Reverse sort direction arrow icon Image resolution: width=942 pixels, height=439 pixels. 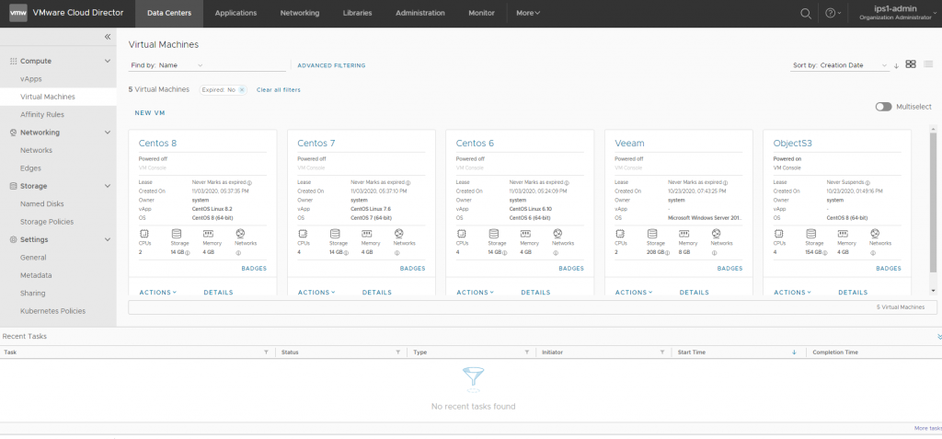(896, 65)
